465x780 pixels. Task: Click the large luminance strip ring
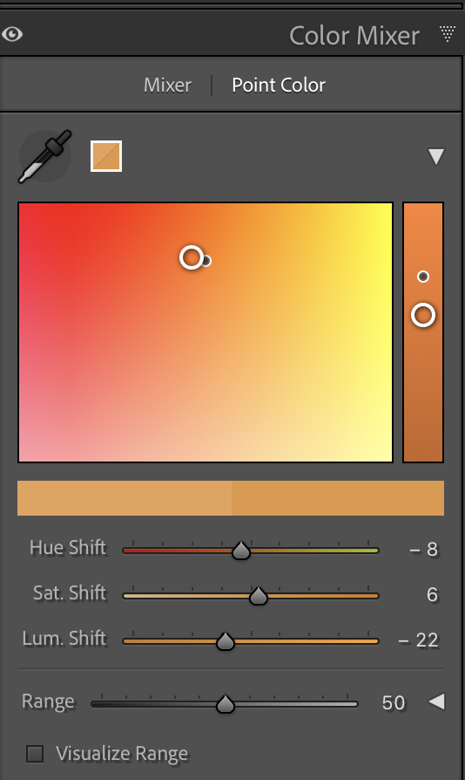(x=423, y=315)
